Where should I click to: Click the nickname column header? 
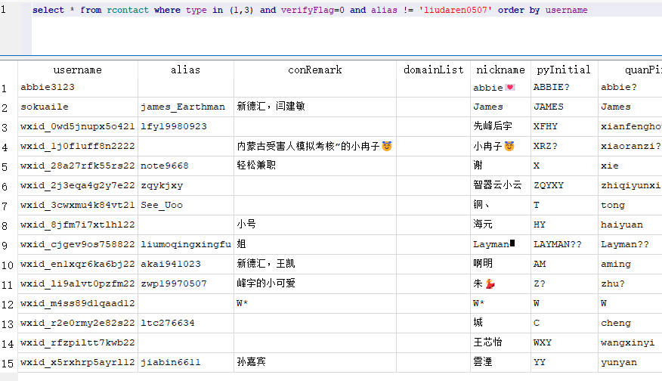coord(501,70)
